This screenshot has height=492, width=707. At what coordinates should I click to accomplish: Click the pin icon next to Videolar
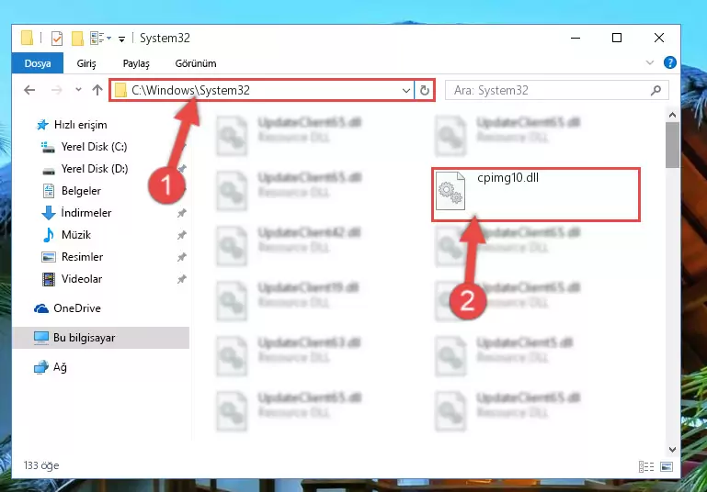tap(182, 279)
